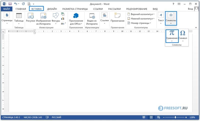This screenshot has width=200, height=121.
Task: Click the zoom slider handle
Action: (175, 117)
